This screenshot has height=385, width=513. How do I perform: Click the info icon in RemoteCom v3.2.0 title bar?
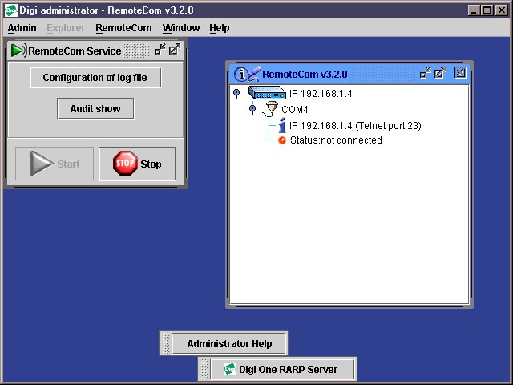tap(241, 74)
